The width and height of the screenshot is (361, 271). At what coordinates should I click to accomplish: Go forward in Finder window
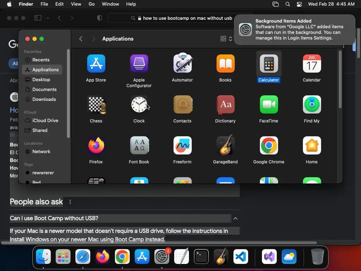point(93,39)
